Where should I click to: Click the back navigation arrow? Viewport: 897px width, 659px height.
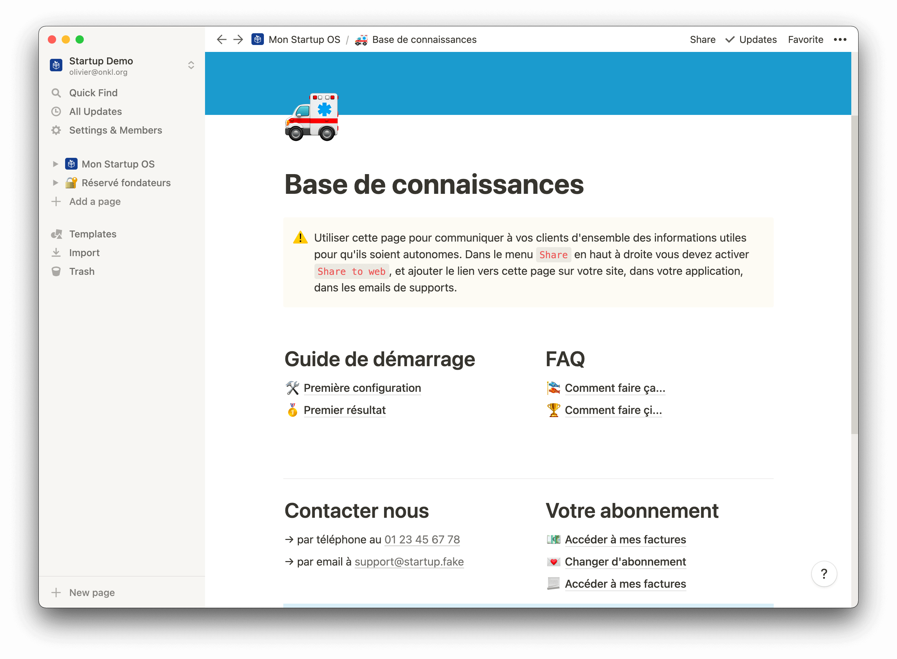(222, 39)
